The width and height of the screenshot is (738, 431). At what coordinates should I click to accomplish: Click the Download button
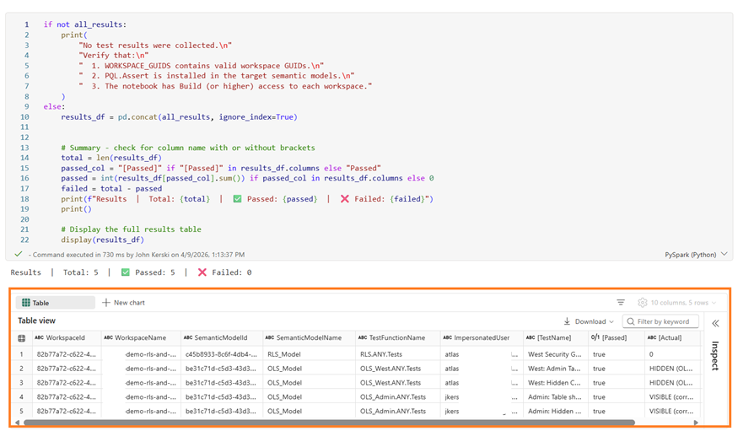pyautogui.click(x=589, y=321)
